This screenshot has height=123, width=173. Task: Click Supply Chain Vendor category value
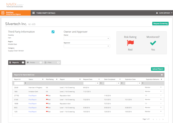coord(16,51)
